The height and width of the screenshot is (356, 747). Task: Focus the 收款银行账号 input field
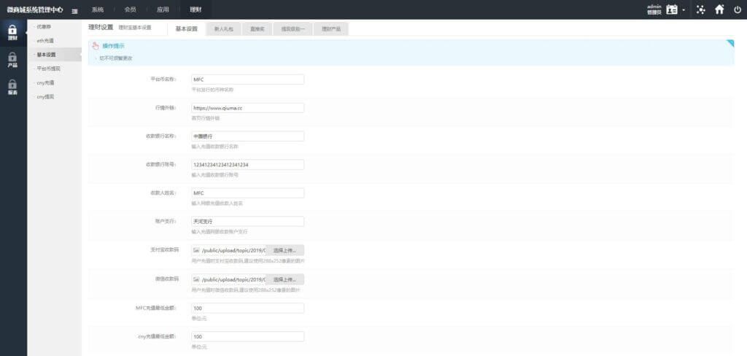point(247,165)
